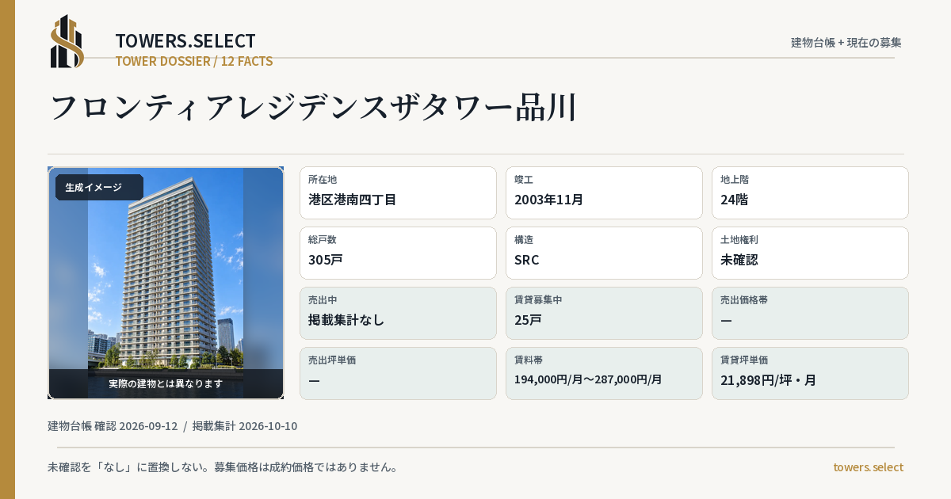The image size is (951, 499).
Task: Select the 構造 SRC card
Action: tap(604, 253)
